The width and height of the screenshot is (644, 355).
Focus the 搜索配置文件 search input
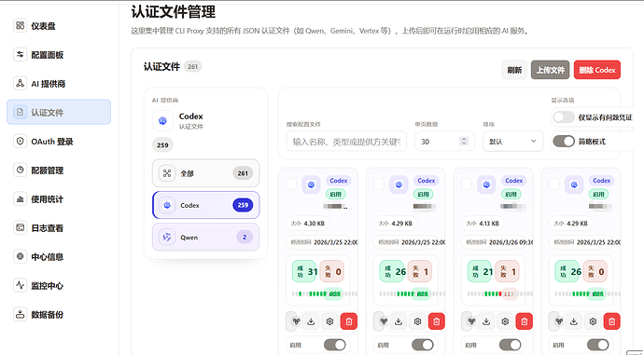tap(346, 142)
